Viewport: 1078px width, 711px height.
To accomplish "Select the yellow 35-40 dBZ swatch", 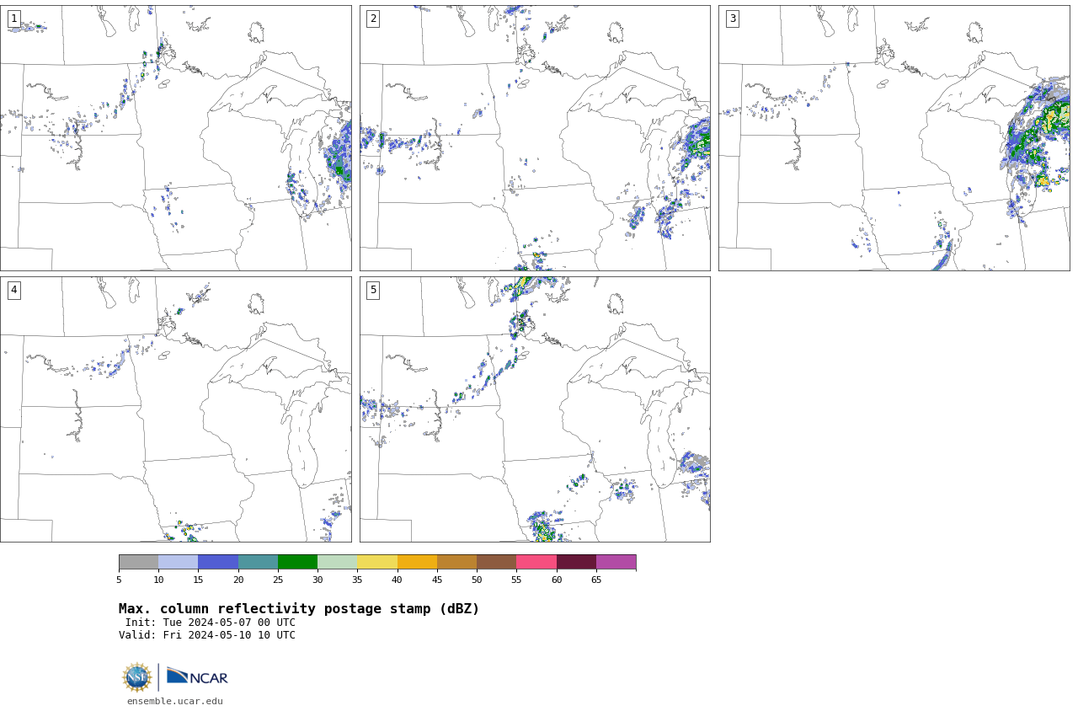I will coord(377,562).
